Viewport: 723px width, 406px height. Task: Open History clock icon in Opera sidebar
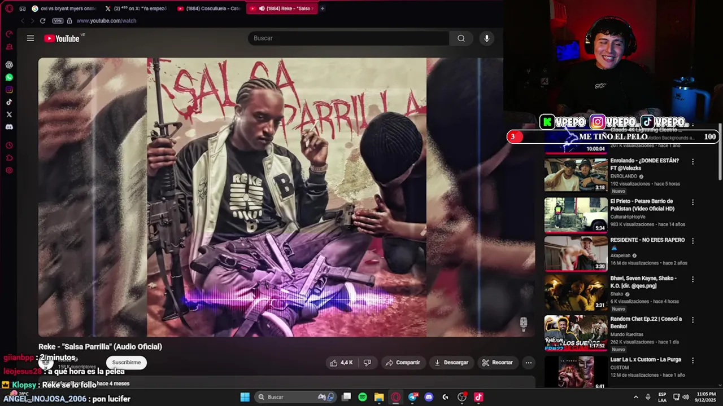pos(9,145)
